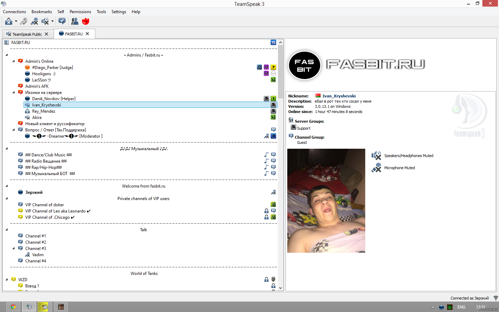This screenshot has height=312, width=499.
Task: Click the red devil toolbar icon
Action: click(x=86, y=21)
